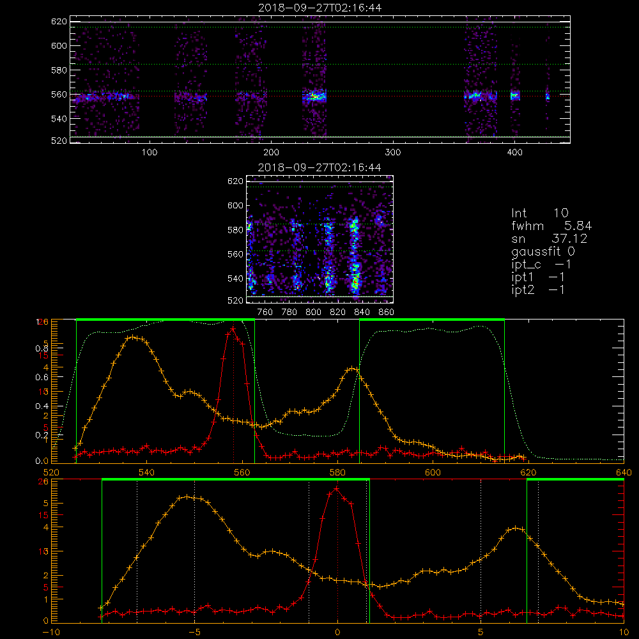639x639 pixels.
Task: Click x-axis label 640 in profile plot
Action: pos(624,473)
